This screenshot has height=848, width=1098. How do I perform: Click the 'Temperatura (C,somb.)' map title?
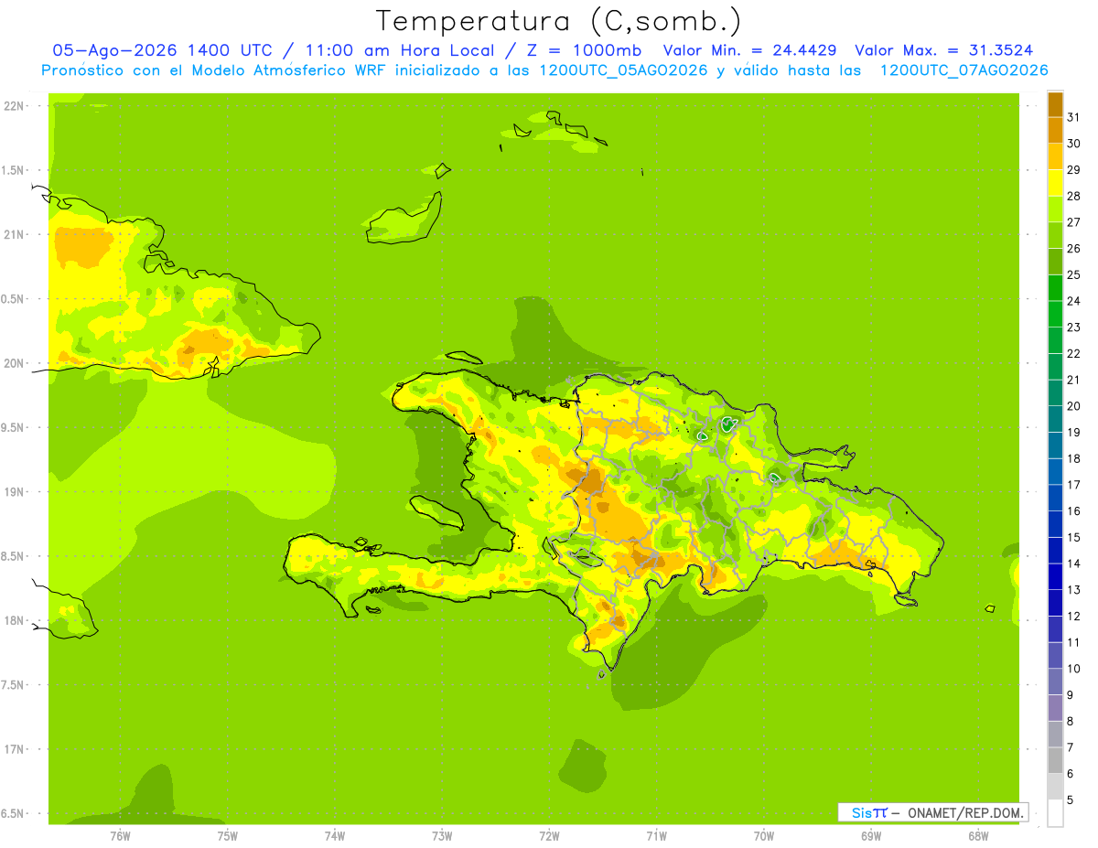point(559,21)
